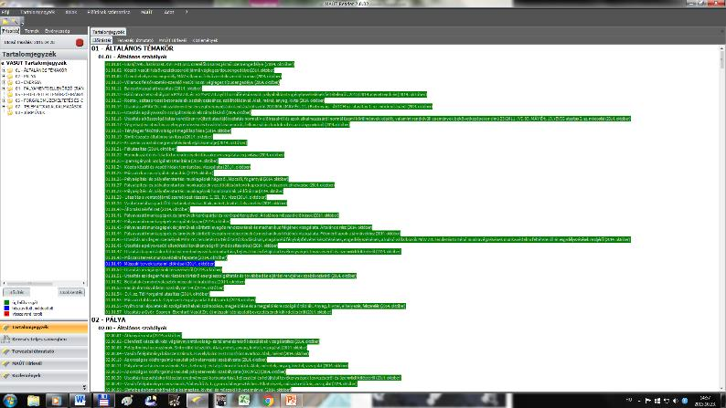This screenshot has height=408, width=726.
Task: Expand the 04 - PÁLYAMENTI tree node
Action: click(x=4, y=89)
